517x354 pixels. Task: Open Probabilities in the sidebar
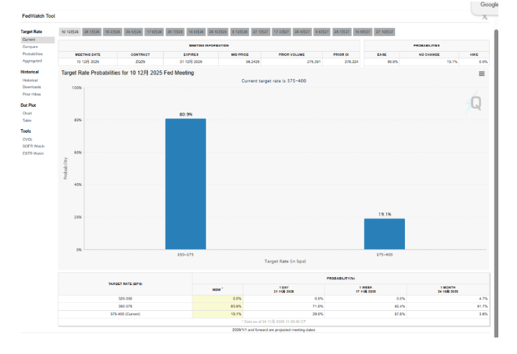pos(32,54)
